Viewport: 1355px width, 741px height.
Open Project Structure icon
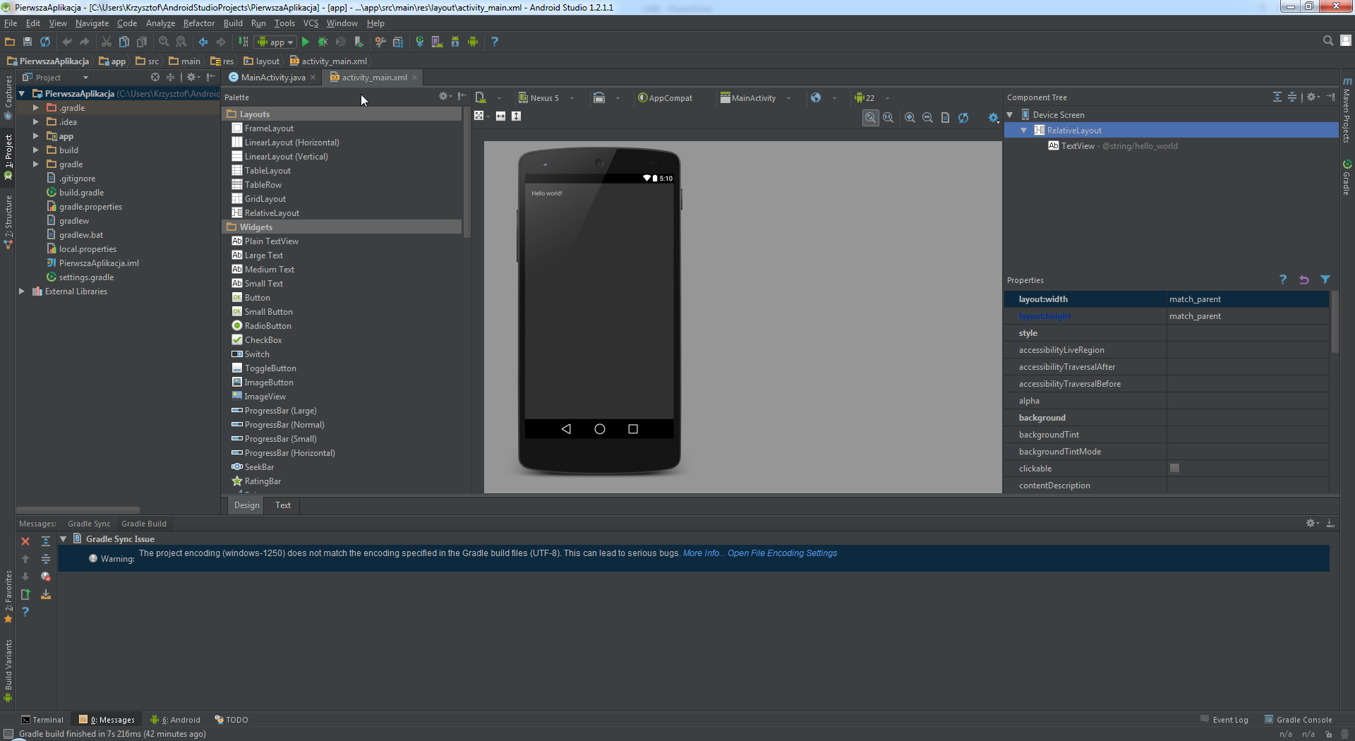click(398, 42)
